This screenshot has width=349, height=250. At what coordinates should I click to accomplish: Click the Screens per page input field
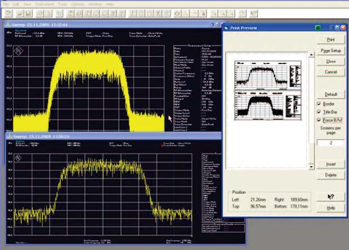click(x=331, y=143)
